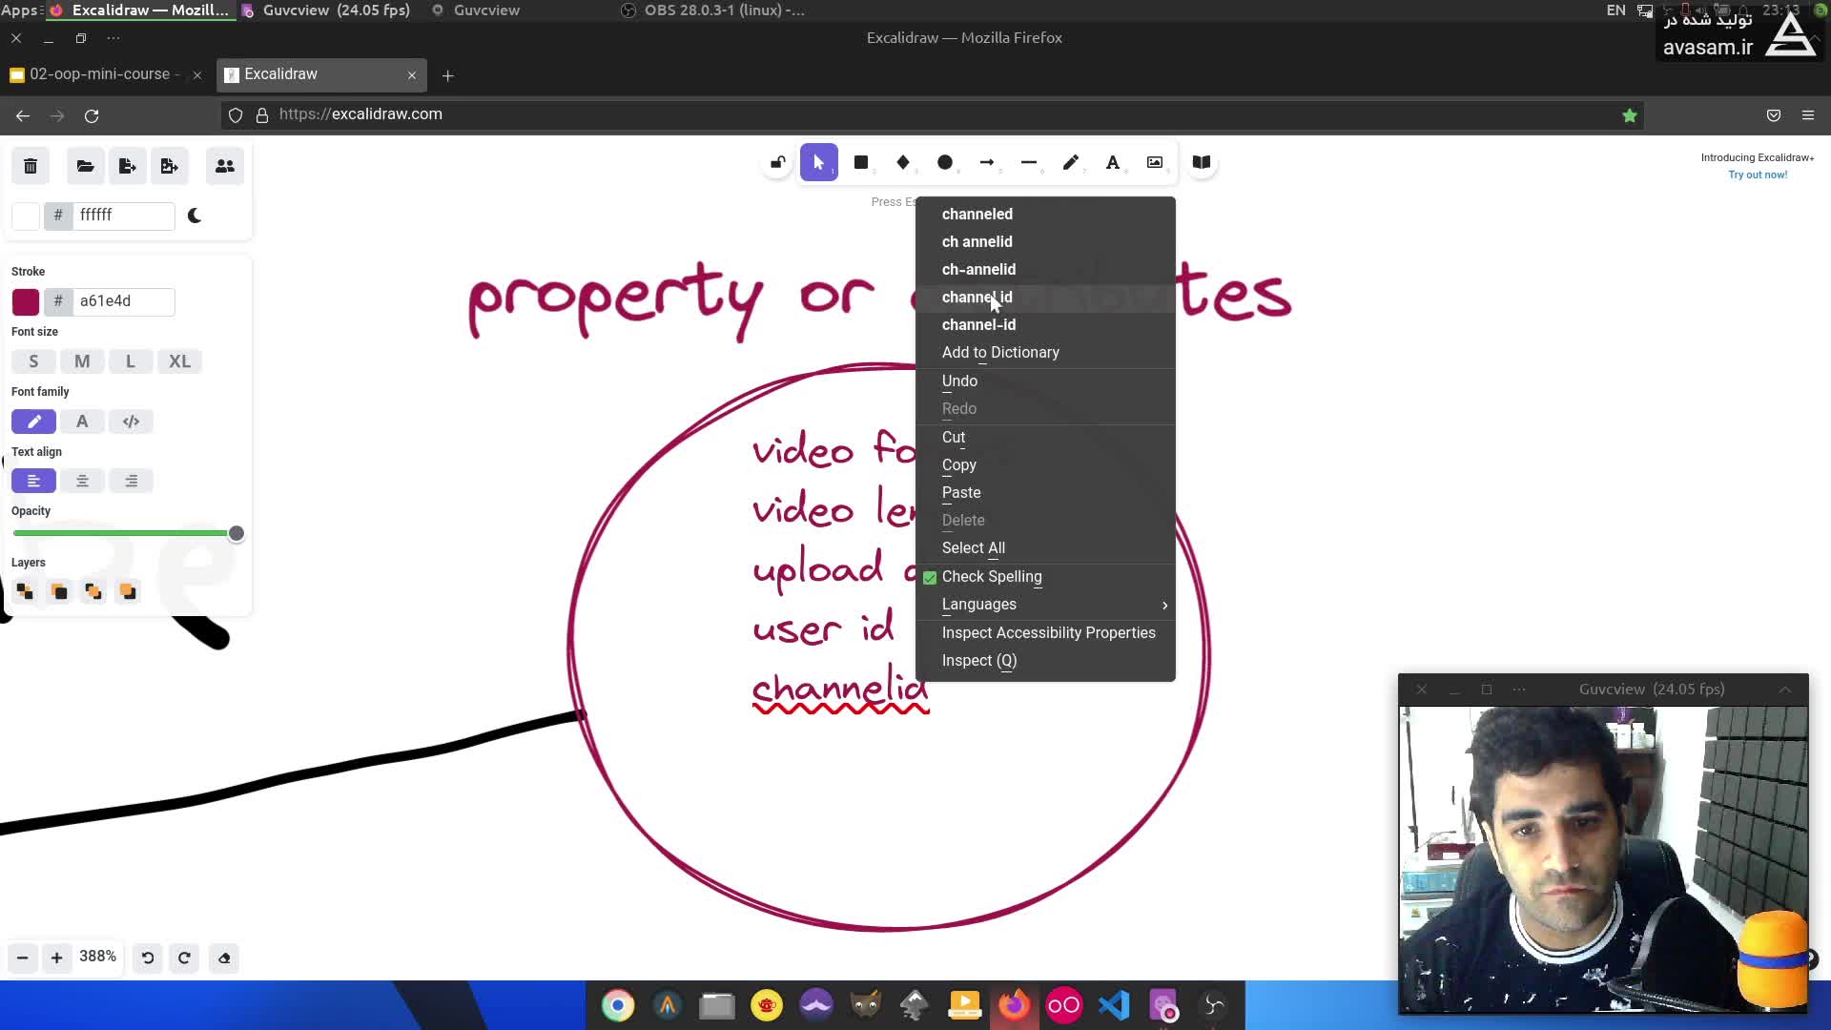Select the Rectangle shape tool
1831x1030 pixels.
(x=861, y=163)
